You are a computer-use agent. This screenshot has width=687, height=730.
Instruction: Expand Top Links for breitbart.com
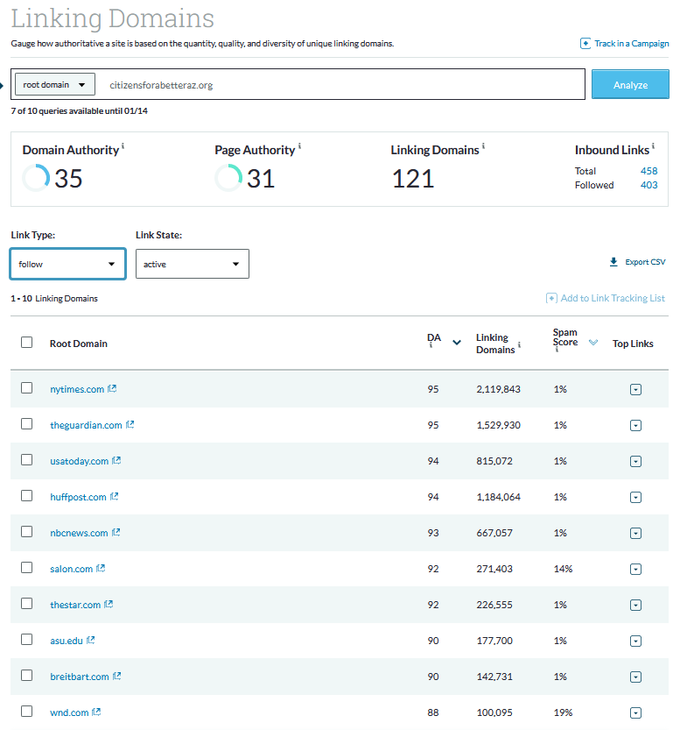click(x=635, y=677)
